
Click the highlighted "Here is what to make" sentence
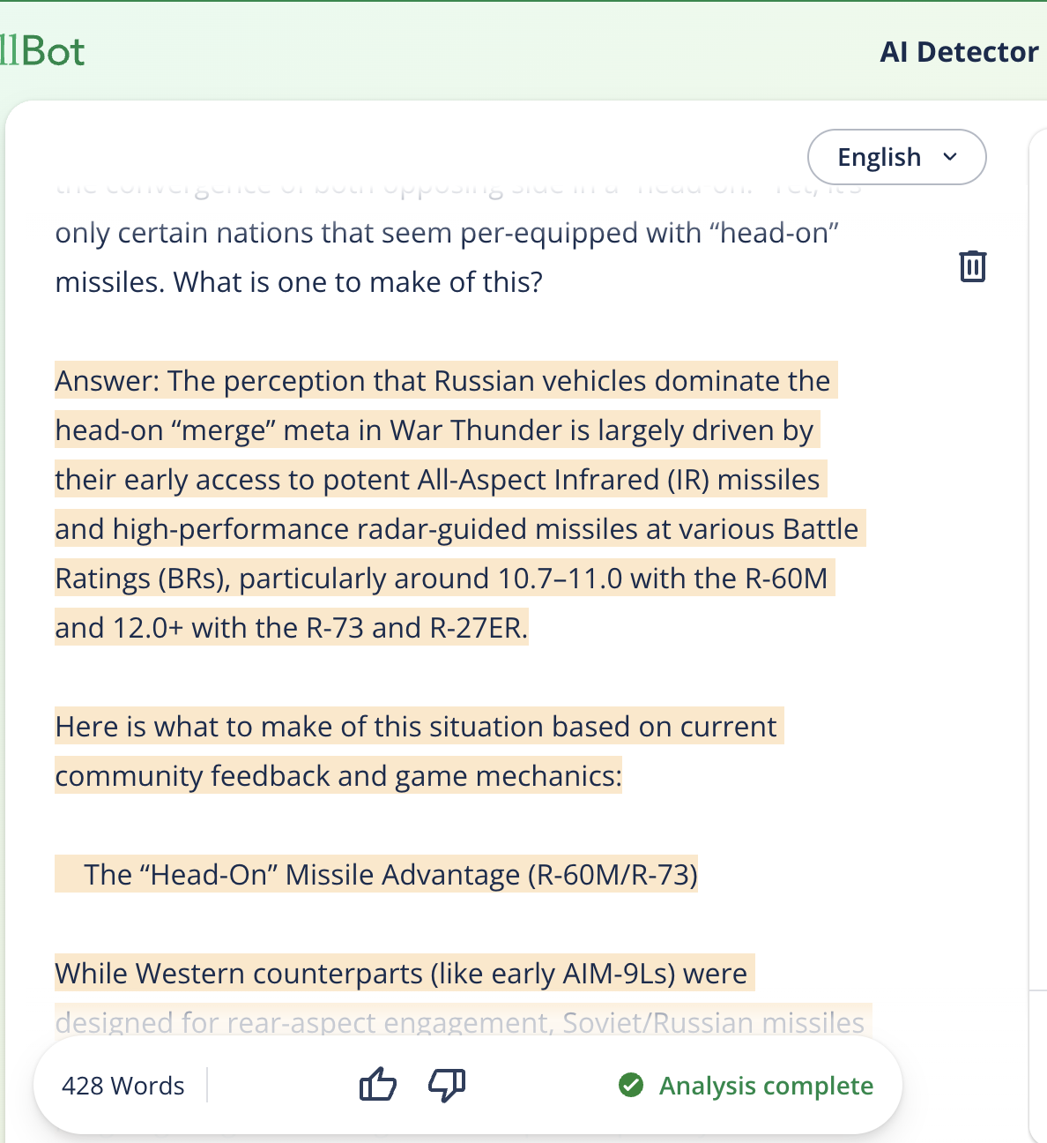pyautogui.click(x=416, y=727)
